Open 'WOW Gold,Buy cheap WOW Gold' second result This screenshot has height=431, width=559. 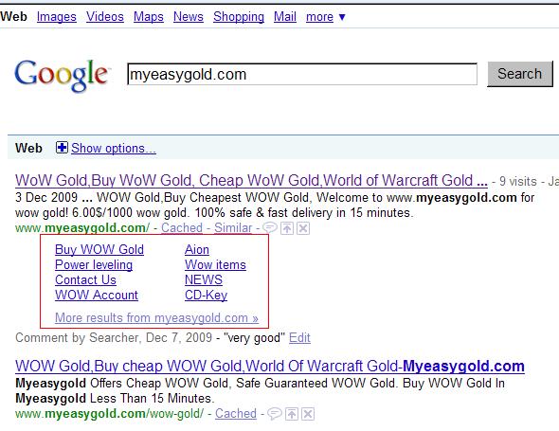tap(270, 367)
